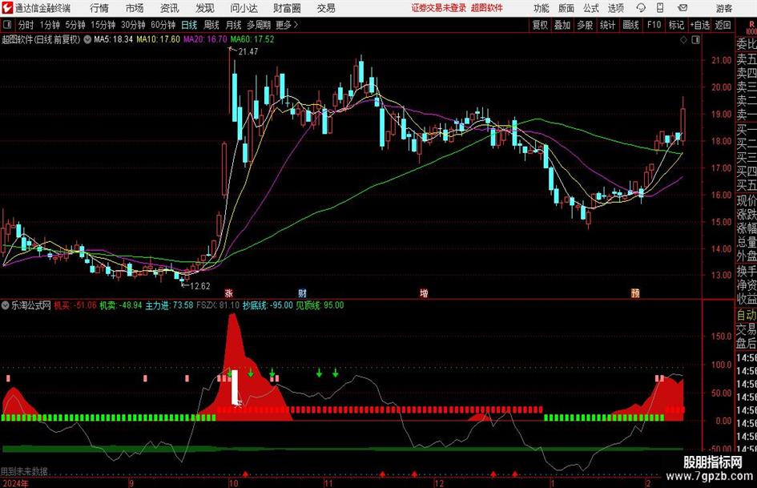Expand the 更多 periods chevron
This screenshot has height=488, width=757.
[x=296, y=25]
